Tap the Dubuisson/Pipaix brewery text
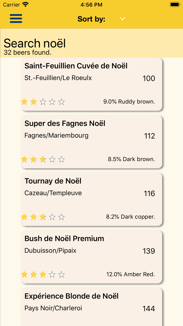This screenshot has height=326, width=183. [x=50, y=251]
